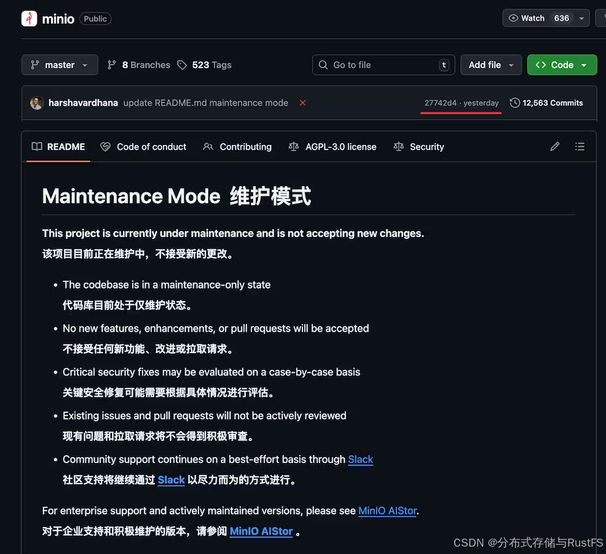Click the book icon on README tab

[37, 146]
